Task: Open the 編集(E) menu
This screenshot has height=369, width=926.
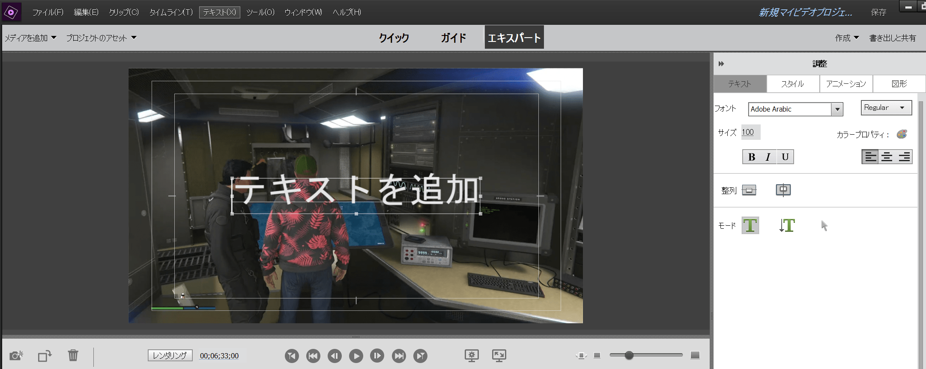Action: [86, 12]
